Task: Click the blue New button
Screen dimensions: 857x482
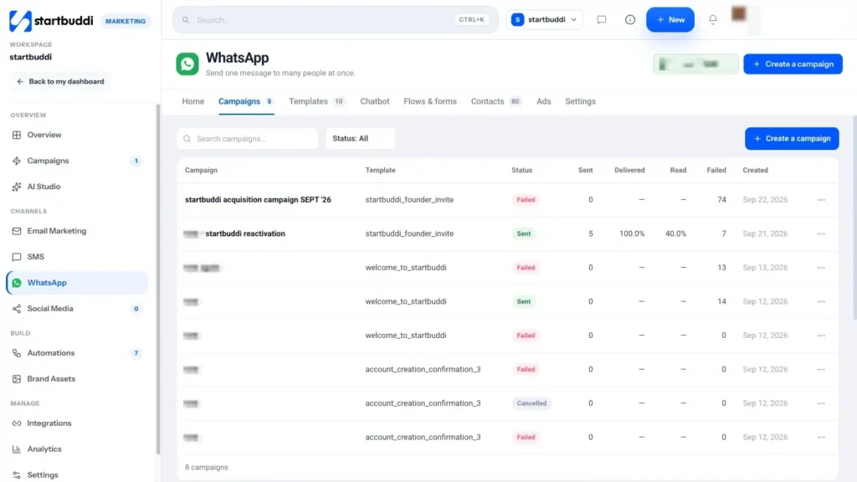Action: pos(670,20)
